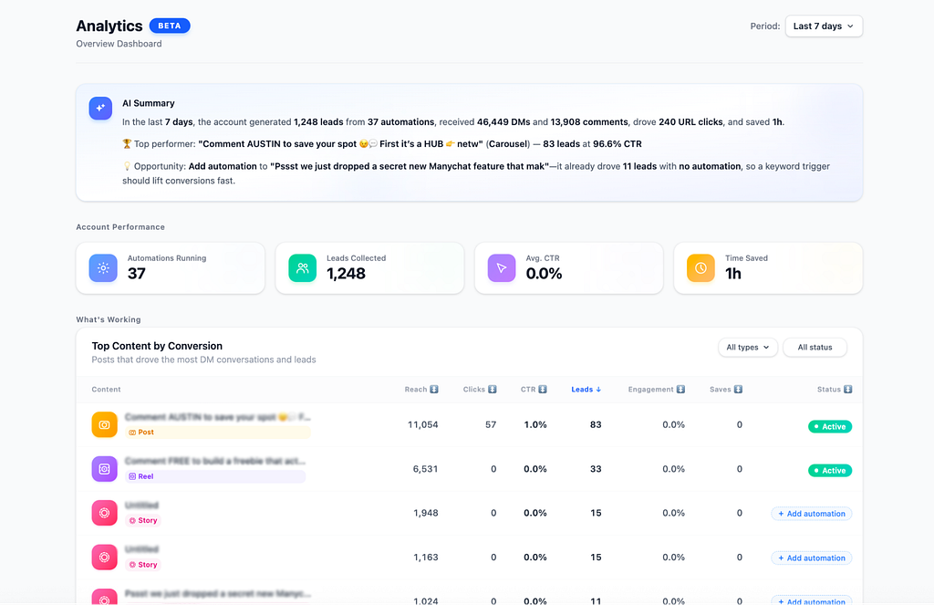Sort by the CTR column header
The image size is (934, 605).
(533, 390)
